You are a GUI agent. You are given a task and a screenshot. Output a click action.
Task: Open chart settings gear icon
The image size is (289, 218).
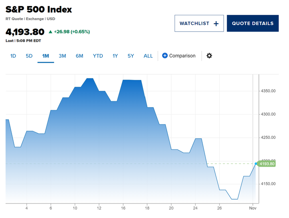click(209, 56)
